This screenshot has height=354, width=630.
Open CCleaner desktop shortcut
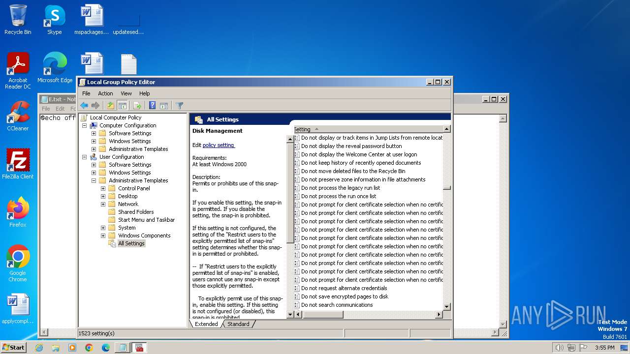18,116
